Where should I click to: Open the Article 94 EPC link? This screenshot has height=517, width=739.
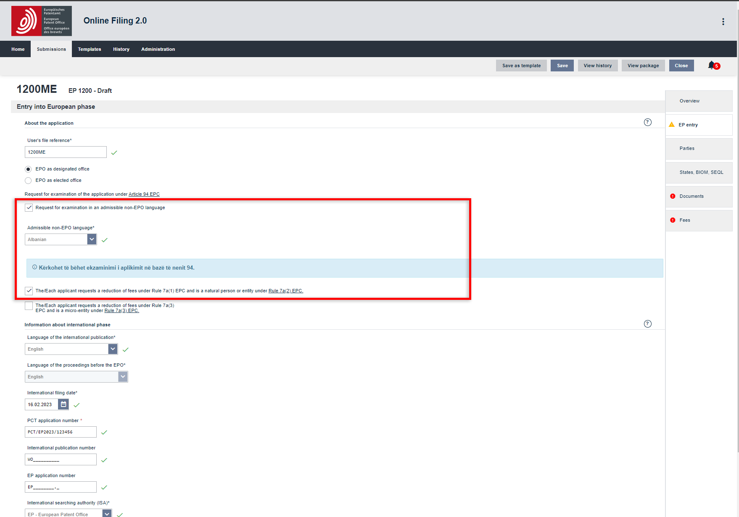pyautogui.click(x=144, y=194)
